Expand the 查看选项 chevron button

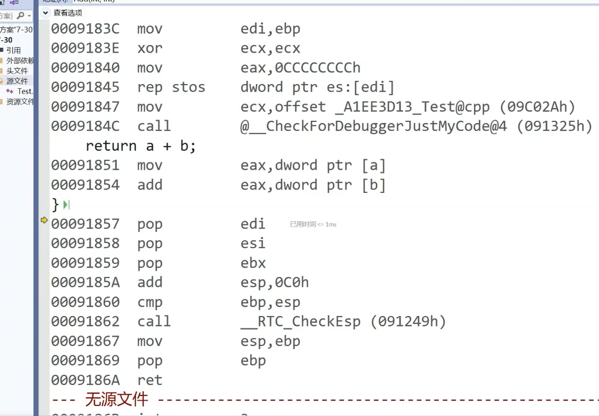click(x=46, y=13)
